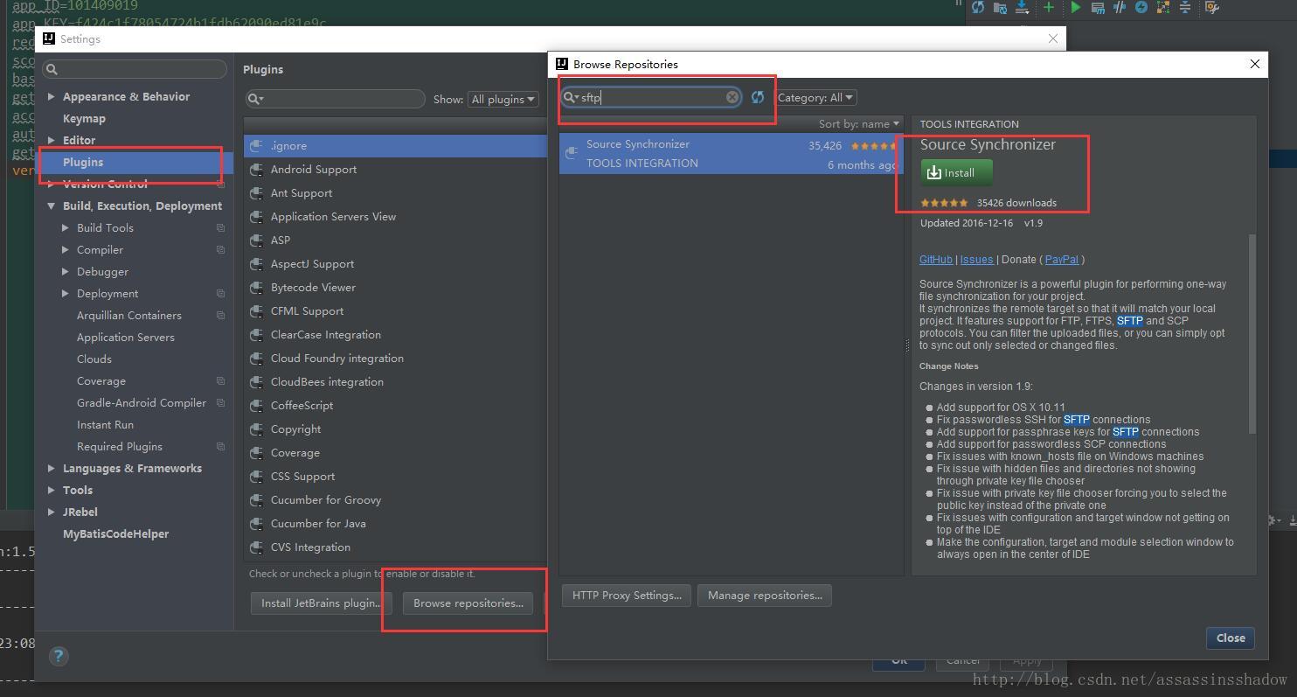
Task: Focus the sftp repository search field
Action: pos(651,97)
